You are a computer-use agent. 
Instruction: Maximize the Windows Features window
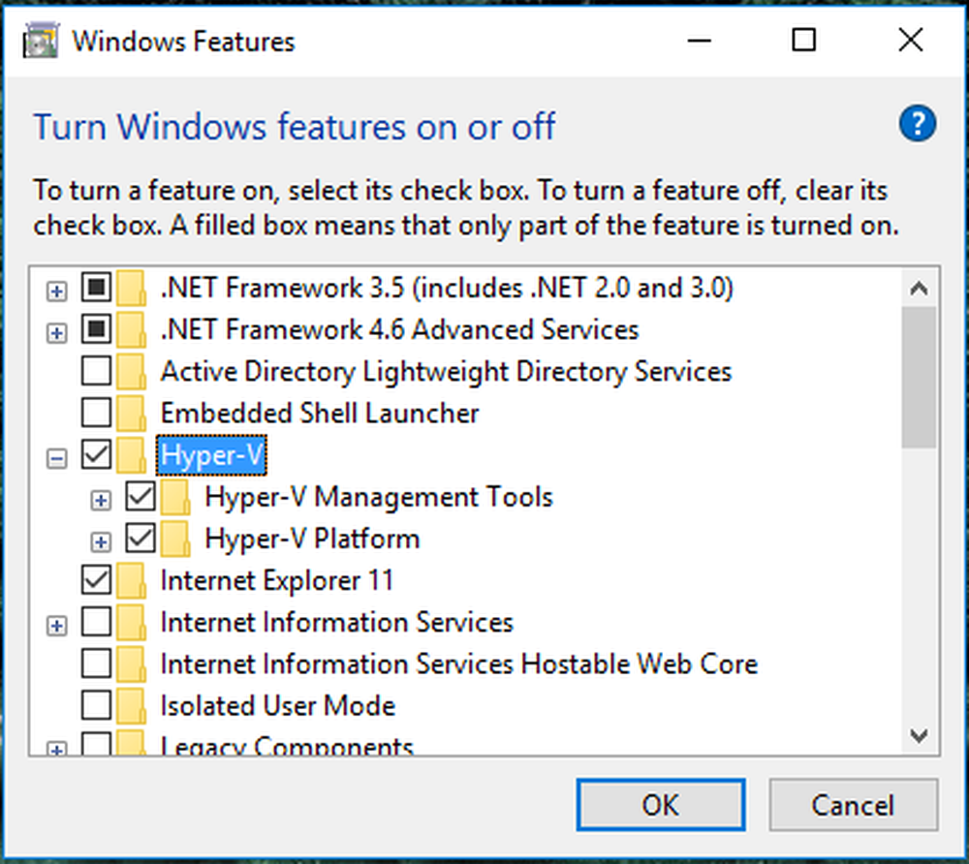(803, 41)
